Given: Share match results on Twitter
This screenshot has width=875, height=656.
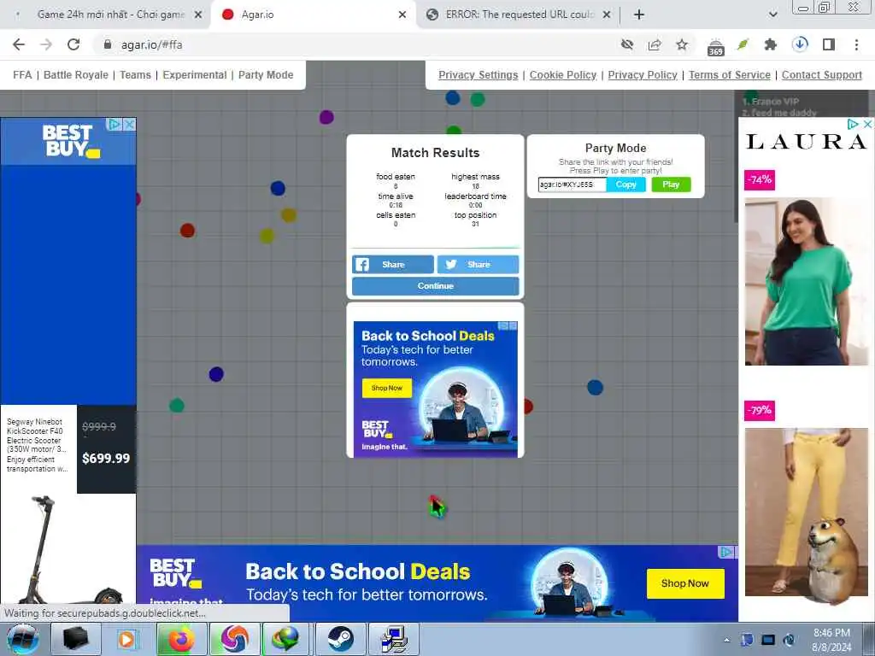Looking at the screenshot, I should click(x=479, y=265).
